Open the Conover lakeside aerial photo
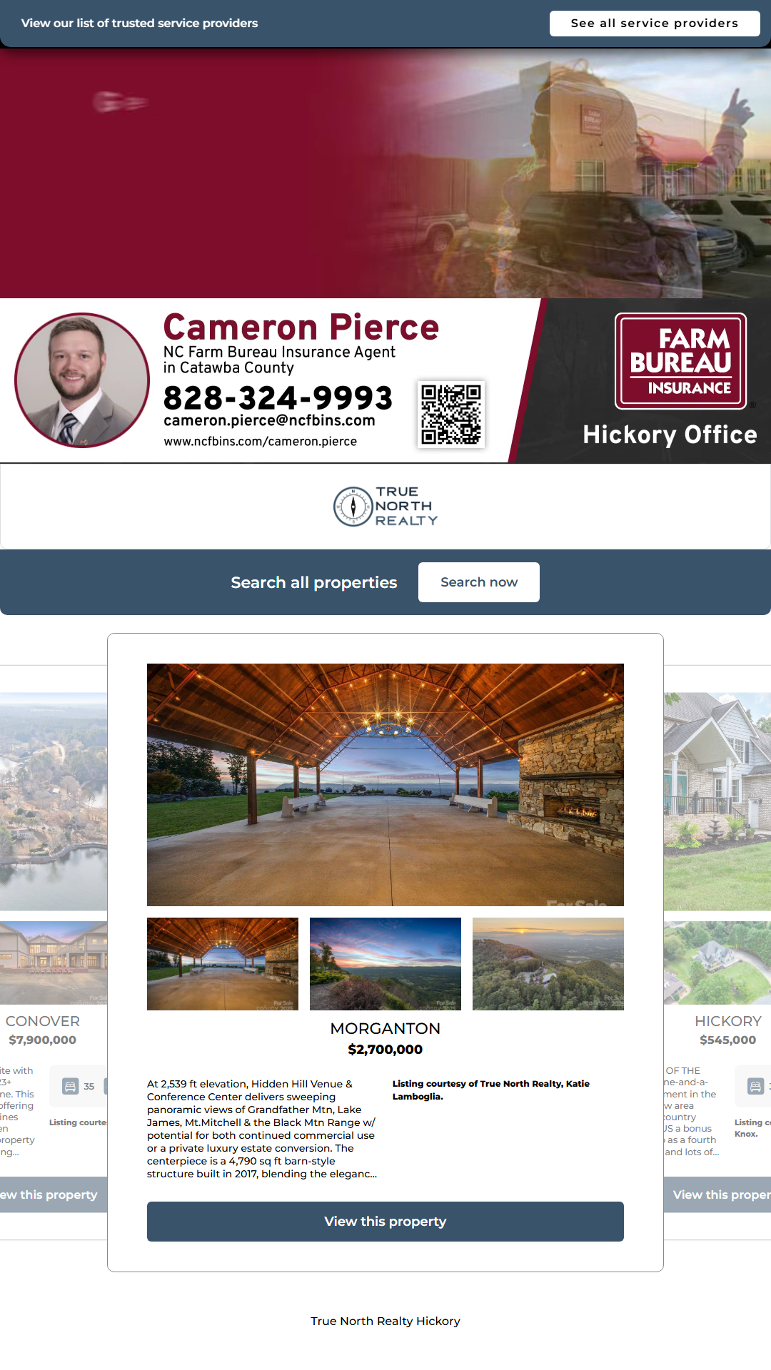The width and height of the screenshot is (771, 1370). click(54, 801)
